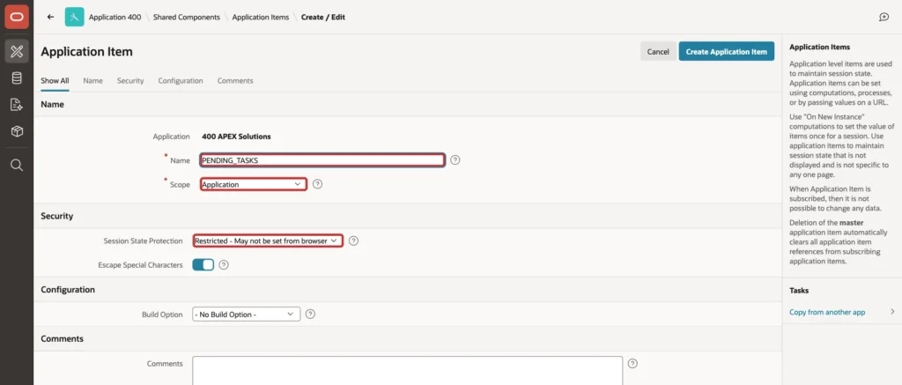Viewport: 902px width, 385px height.
Task: Toggle Escape Special Characters switch
Action: coord(203,264)
